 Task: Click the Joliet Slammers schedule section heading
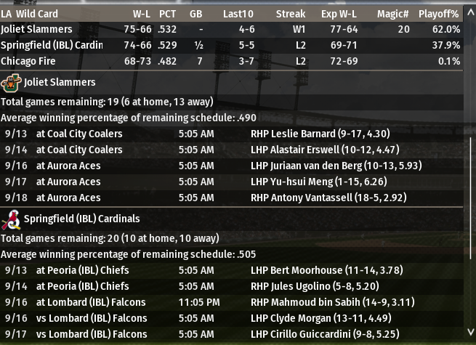point(60,83)
